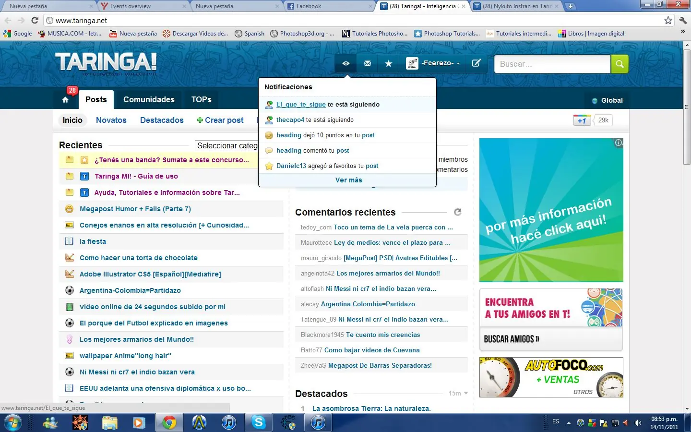Screen dimensions: 691x432
Task: Open Batto77 comment on Cuevana videos
Action: (x=372, y=350)
